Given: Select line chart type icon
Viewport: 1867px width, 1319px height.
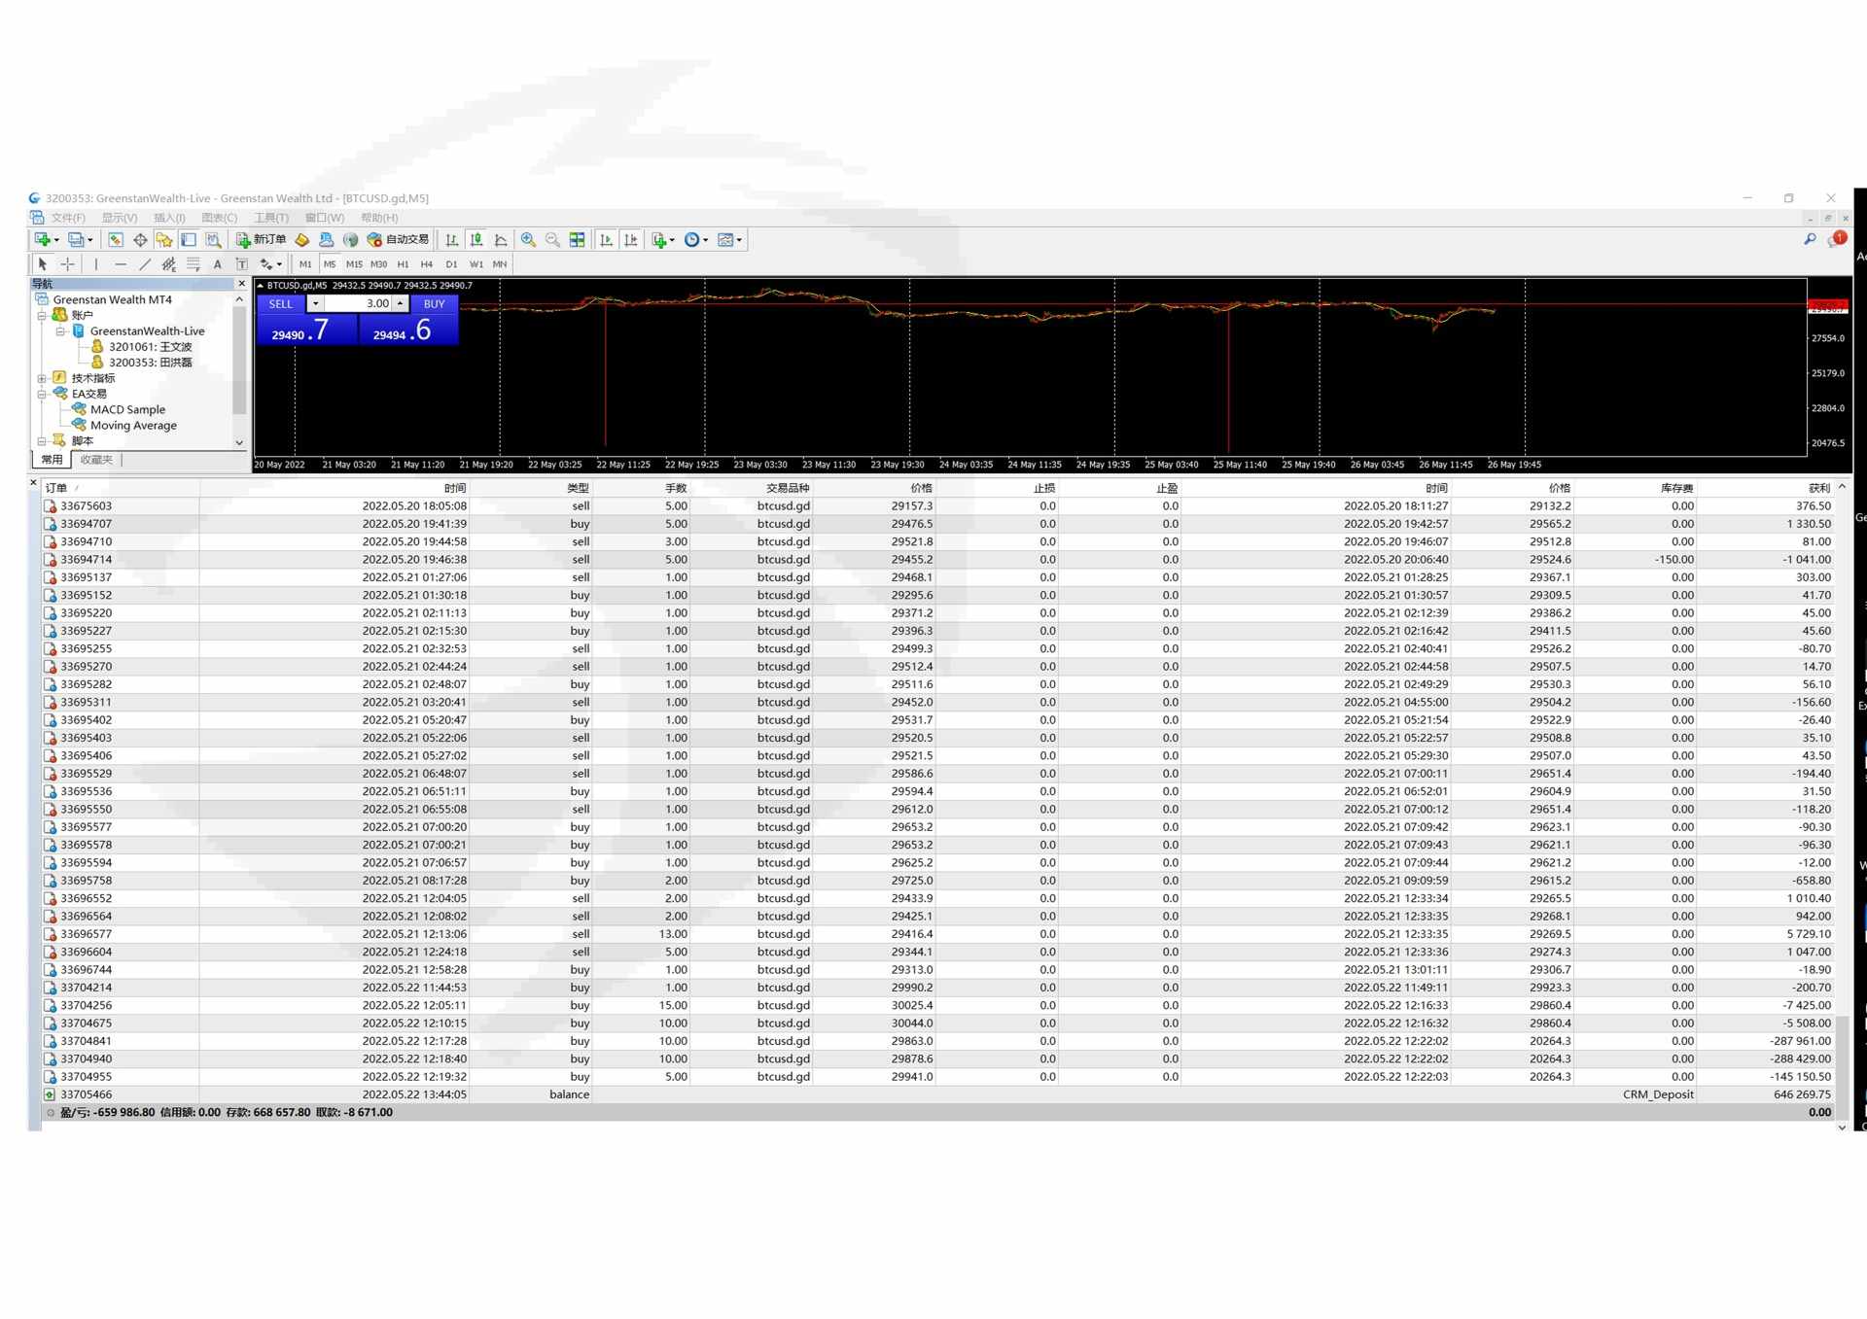Looking at the screenshot, I should click(x=501, y=240).
